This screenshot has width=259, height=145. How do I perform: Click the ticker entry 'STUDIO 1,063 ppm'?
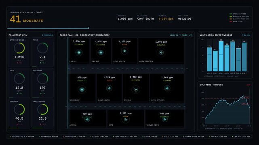[99, 137]
